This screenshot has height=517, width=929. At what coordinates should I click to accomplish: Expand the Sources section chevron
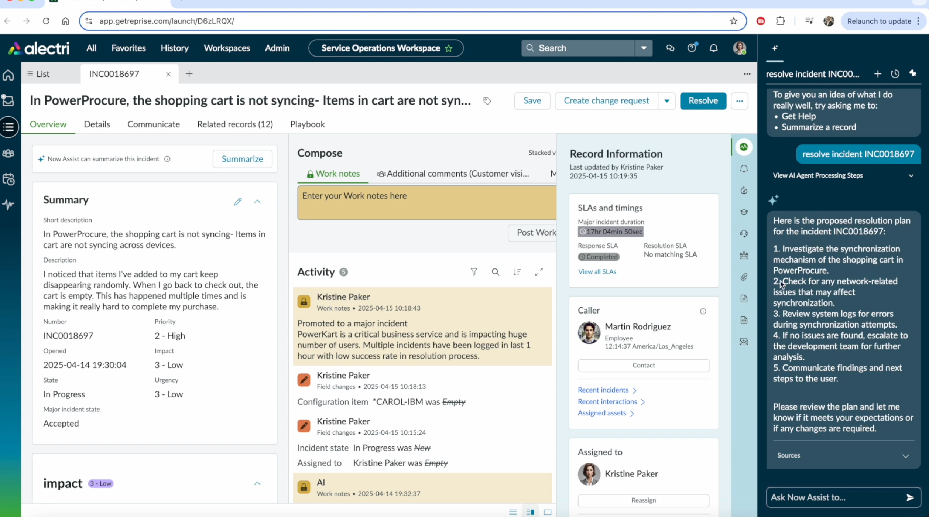pyautogui.click(x=905, y=456)
